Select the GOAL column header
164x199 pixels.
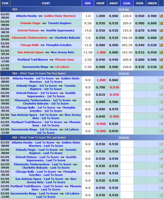(x=127, y=3)
